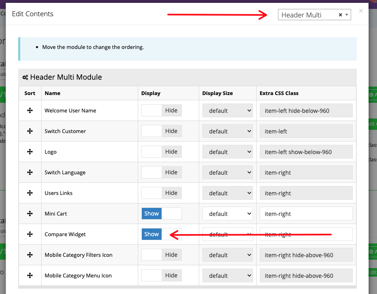
Task: Clear the Header Multi selection with the x
Action: pyautogui.click(x=340, y=15)
